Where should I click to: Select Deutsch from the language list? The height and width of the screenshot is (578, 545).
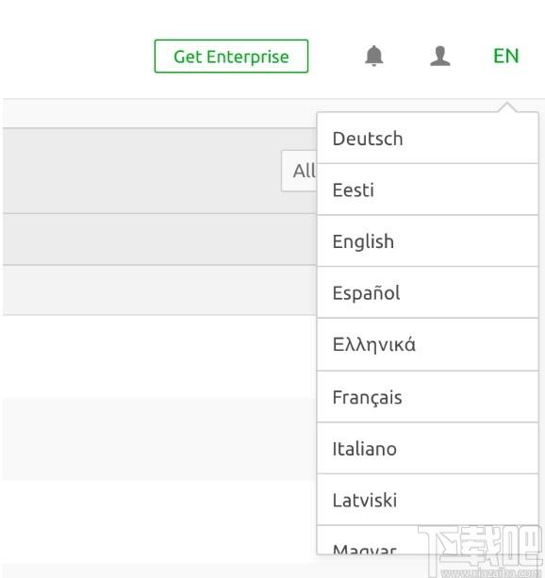(427, 139)
